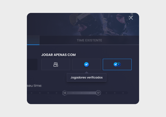
Task: Click the masked soldier banner image
Action: [103, 25]
